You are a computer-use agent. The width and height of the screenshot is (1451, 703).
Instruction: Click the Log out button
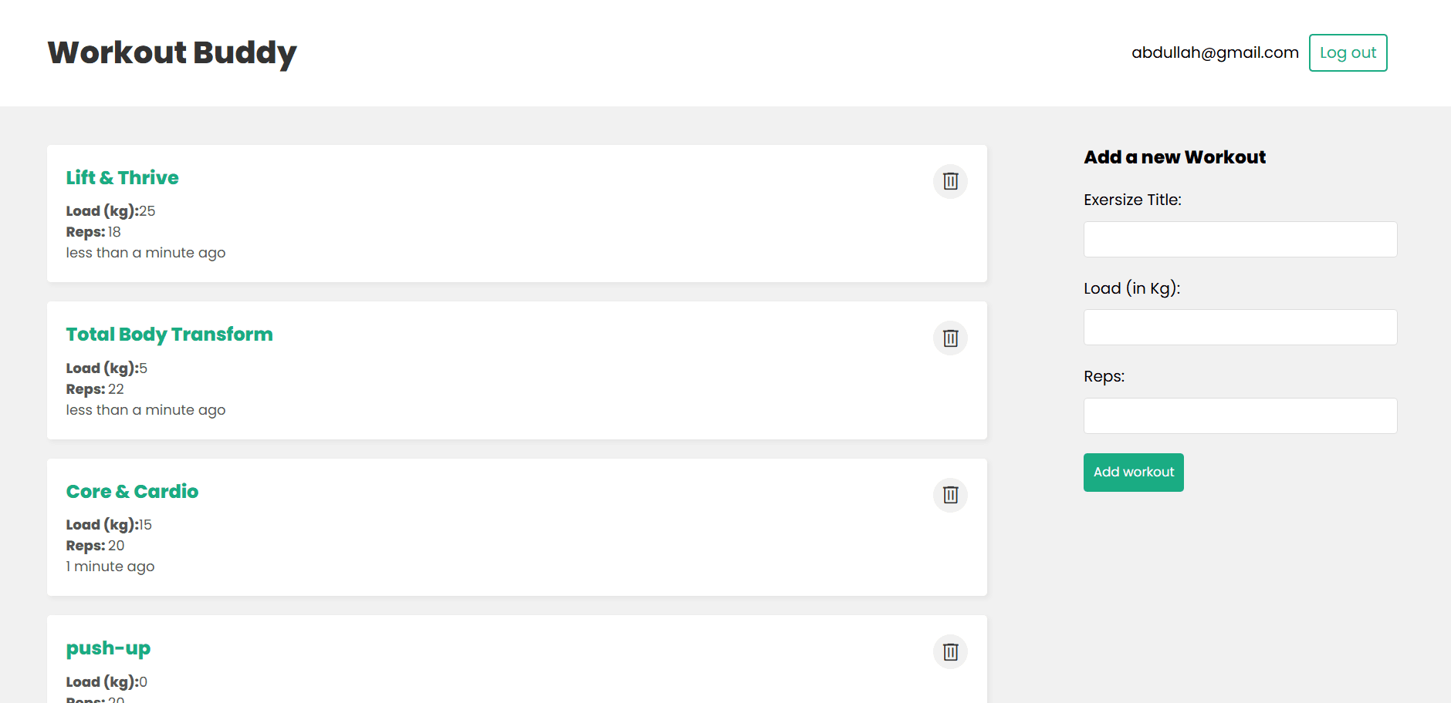tap(1348, 53)
